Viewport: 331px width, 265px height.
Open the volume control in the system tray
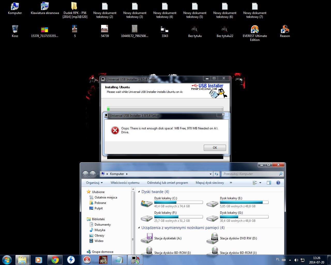296,260
